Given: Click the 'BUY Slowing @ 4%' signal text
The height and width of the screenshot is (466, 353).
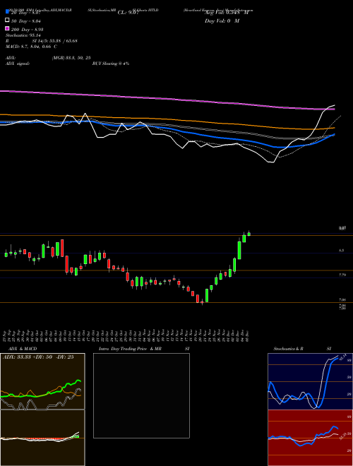Looking at the screenshot, I should 111,64.
